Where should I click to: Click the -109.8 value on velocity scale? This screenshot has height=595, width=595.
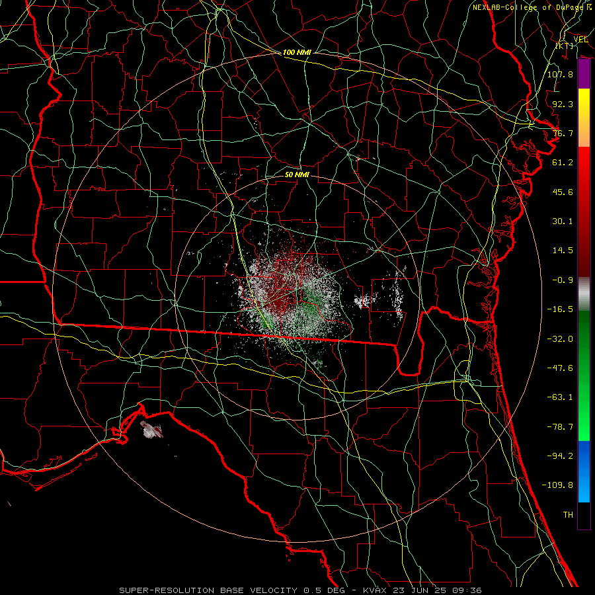tap(557, 485)
